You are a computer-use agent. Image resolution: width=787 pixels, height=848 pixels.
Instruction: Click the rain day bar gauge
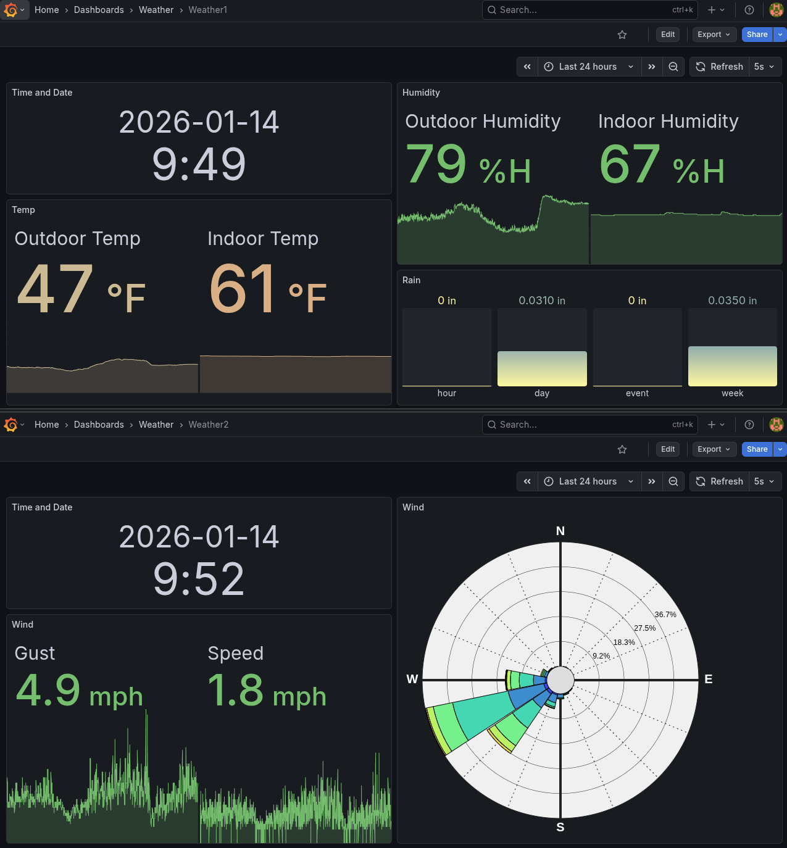tap(542, 347)
